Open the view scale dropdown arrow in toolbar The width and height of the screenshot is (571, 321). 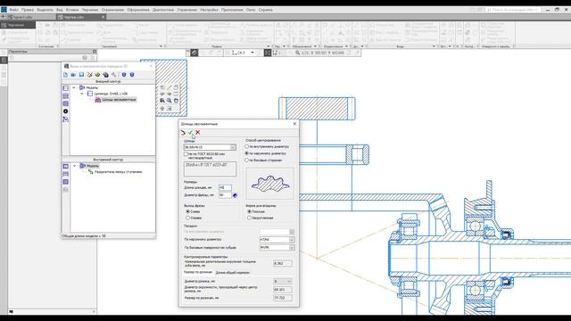point(252,53)
